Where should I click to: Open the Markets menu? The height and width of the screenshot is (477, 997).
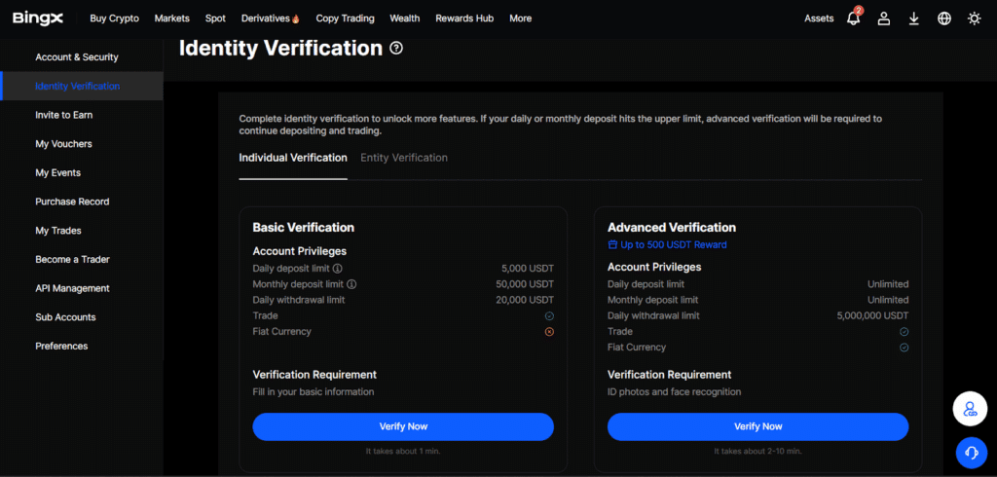tap(171, 18)
